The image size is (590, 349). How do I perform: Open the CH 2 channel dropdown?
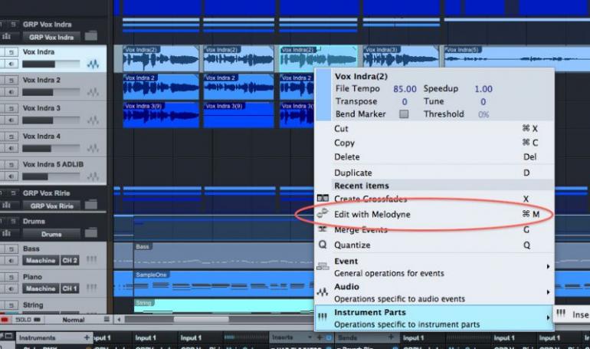pos(70,260)
